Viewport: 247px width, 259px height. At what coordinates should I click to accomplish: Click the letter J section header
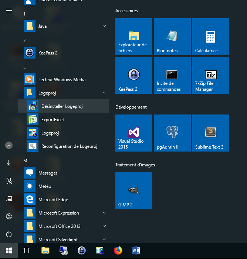tap(24, 14)
